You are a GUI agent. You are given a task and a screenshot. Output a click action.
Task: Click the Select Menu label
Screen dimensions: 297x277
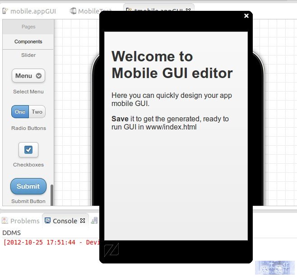pyautogui.click(x=28, y=92)
